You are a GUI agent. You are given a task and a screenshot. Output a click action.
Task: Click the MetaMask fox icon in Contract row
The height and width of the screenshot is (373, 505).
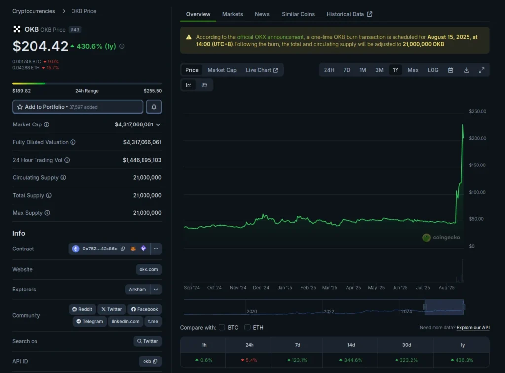click(133, 249)
